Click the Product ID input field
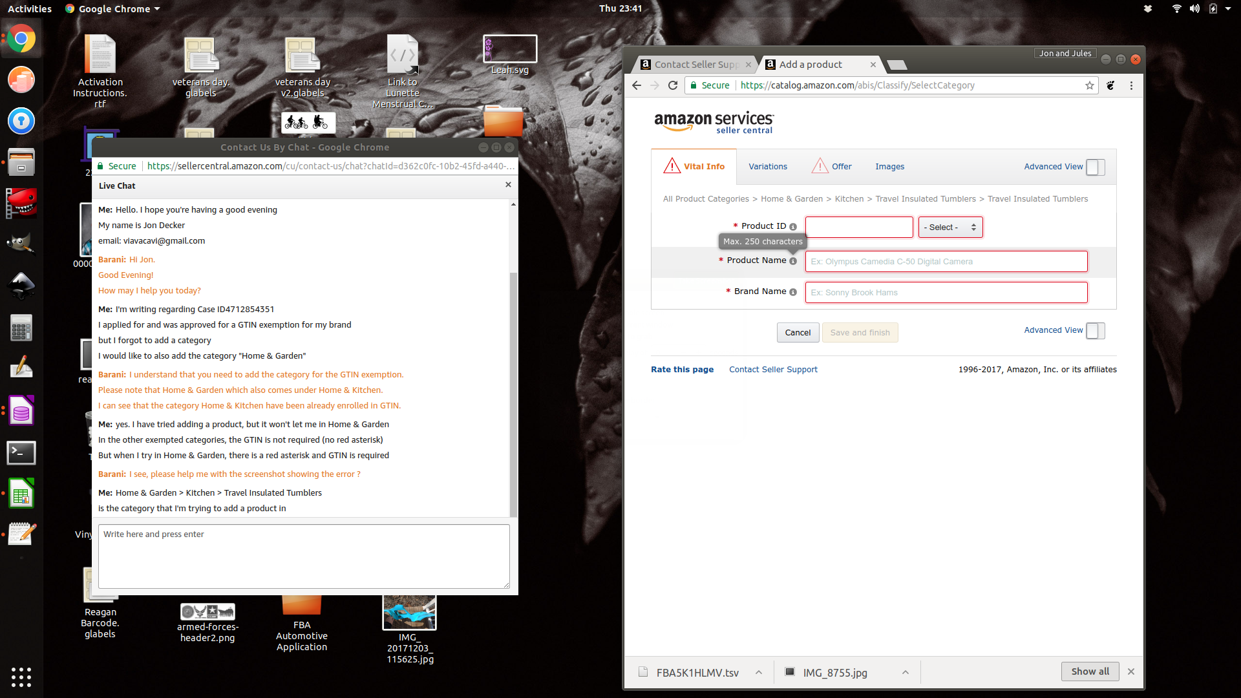 click(859, 227)
